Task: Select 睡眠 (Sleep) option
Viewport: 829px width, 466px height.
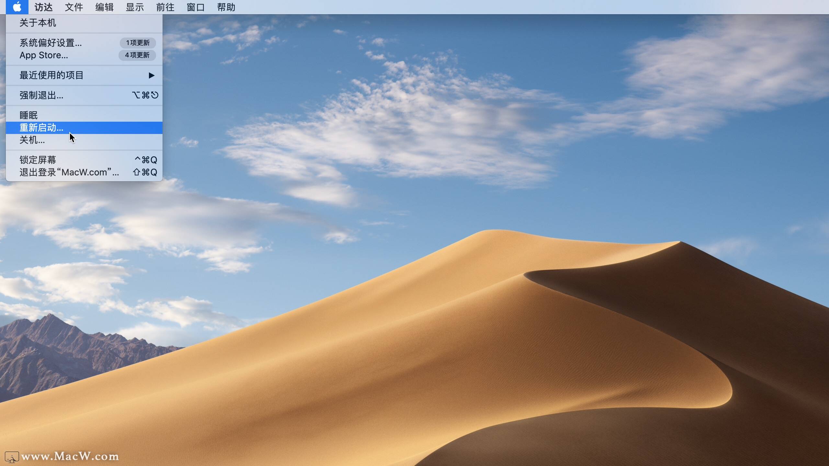Action: coord(28,115)
